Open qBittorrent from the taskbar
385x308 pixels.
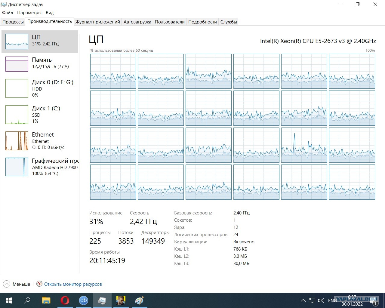click(x=83, y=300)
